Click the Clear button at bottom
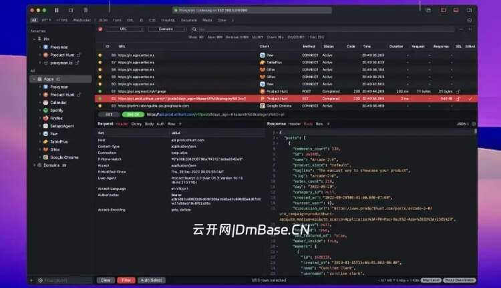 [x=106, y=281]
